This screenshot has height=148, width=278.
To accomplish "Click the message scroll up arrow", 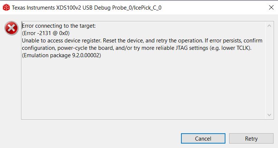I will click(x=269, y=26).
